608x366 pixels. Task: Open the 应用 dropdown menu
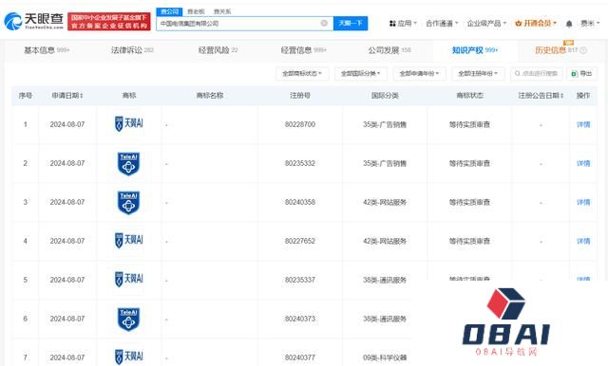click(403, 23)
